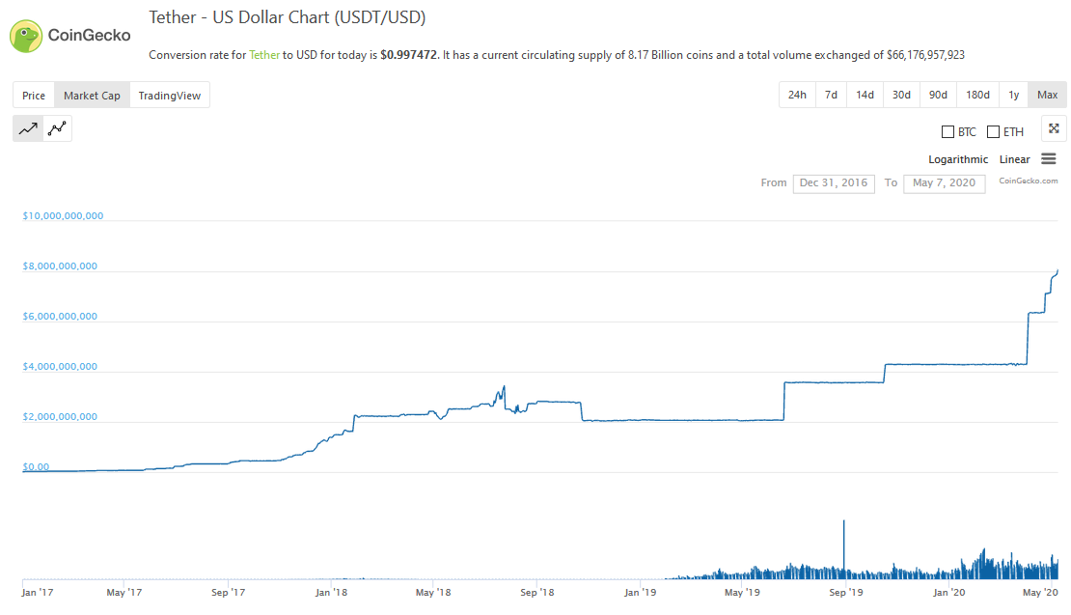Click the $10,000,000,000 axis label
This screenshot has width=1071, height=615.
point(63,216)
